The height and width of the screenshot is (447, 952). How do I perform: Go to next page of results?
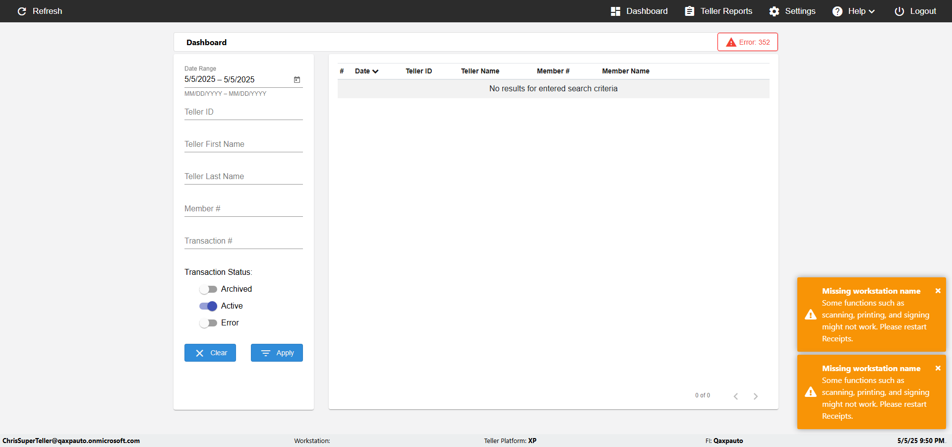click(756, 396)
